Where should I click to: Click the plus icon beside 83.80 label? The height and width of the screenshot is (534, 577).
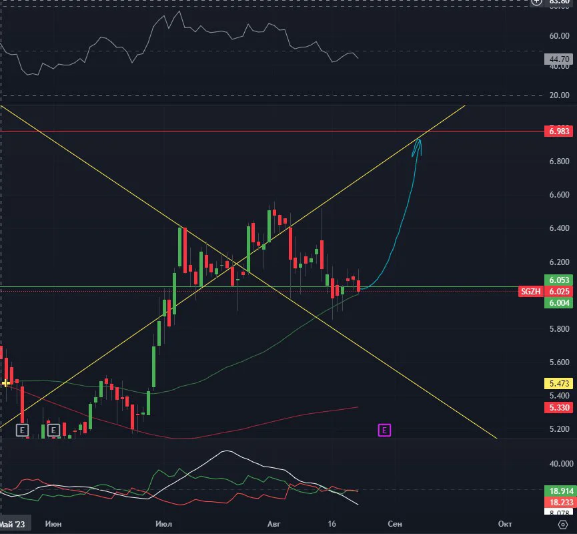(536, 2)
